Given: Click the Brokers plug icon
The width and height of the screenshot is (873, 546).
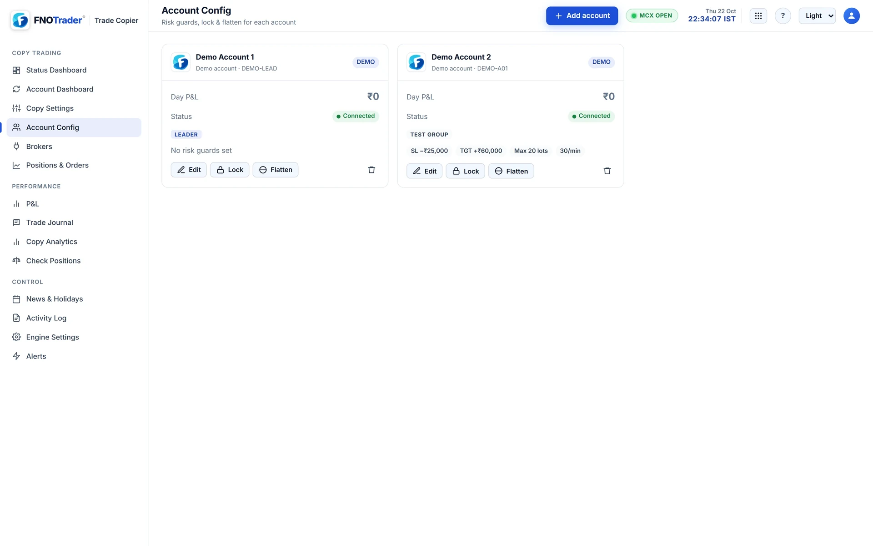Looking at the screenshot, I should point(16,147).
